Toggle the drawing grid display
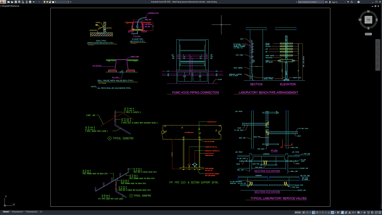The image size is (382, 215). [304, 212]
